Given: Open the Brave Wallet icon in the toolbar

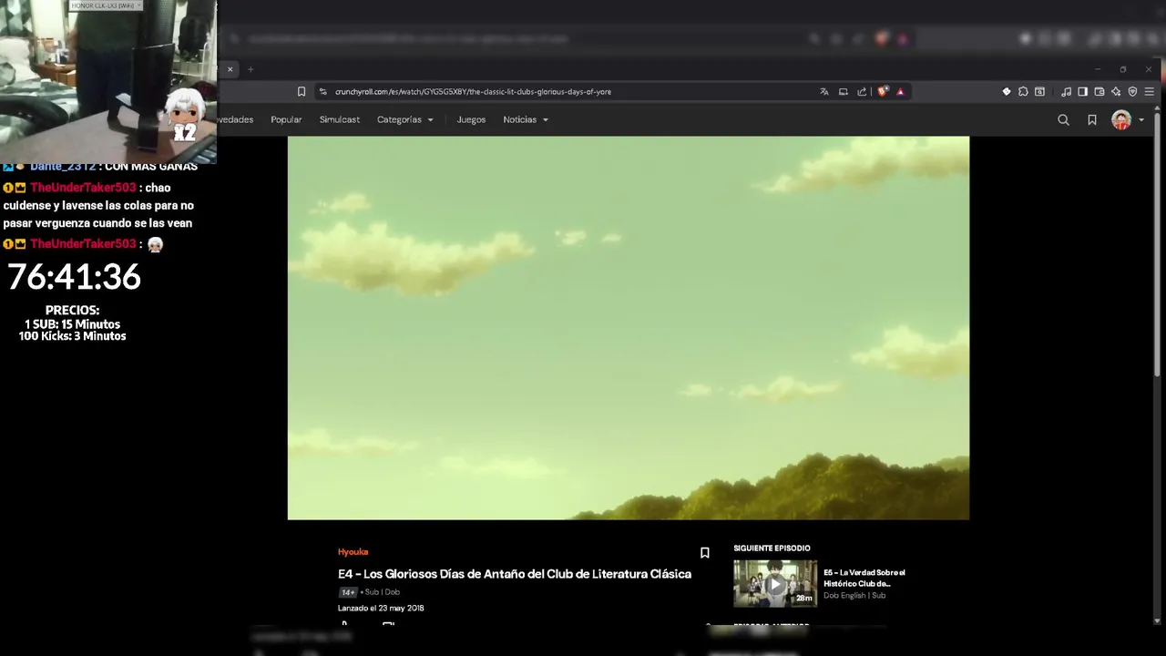Looking at the screenshot, I should (x=1100, y=91).
